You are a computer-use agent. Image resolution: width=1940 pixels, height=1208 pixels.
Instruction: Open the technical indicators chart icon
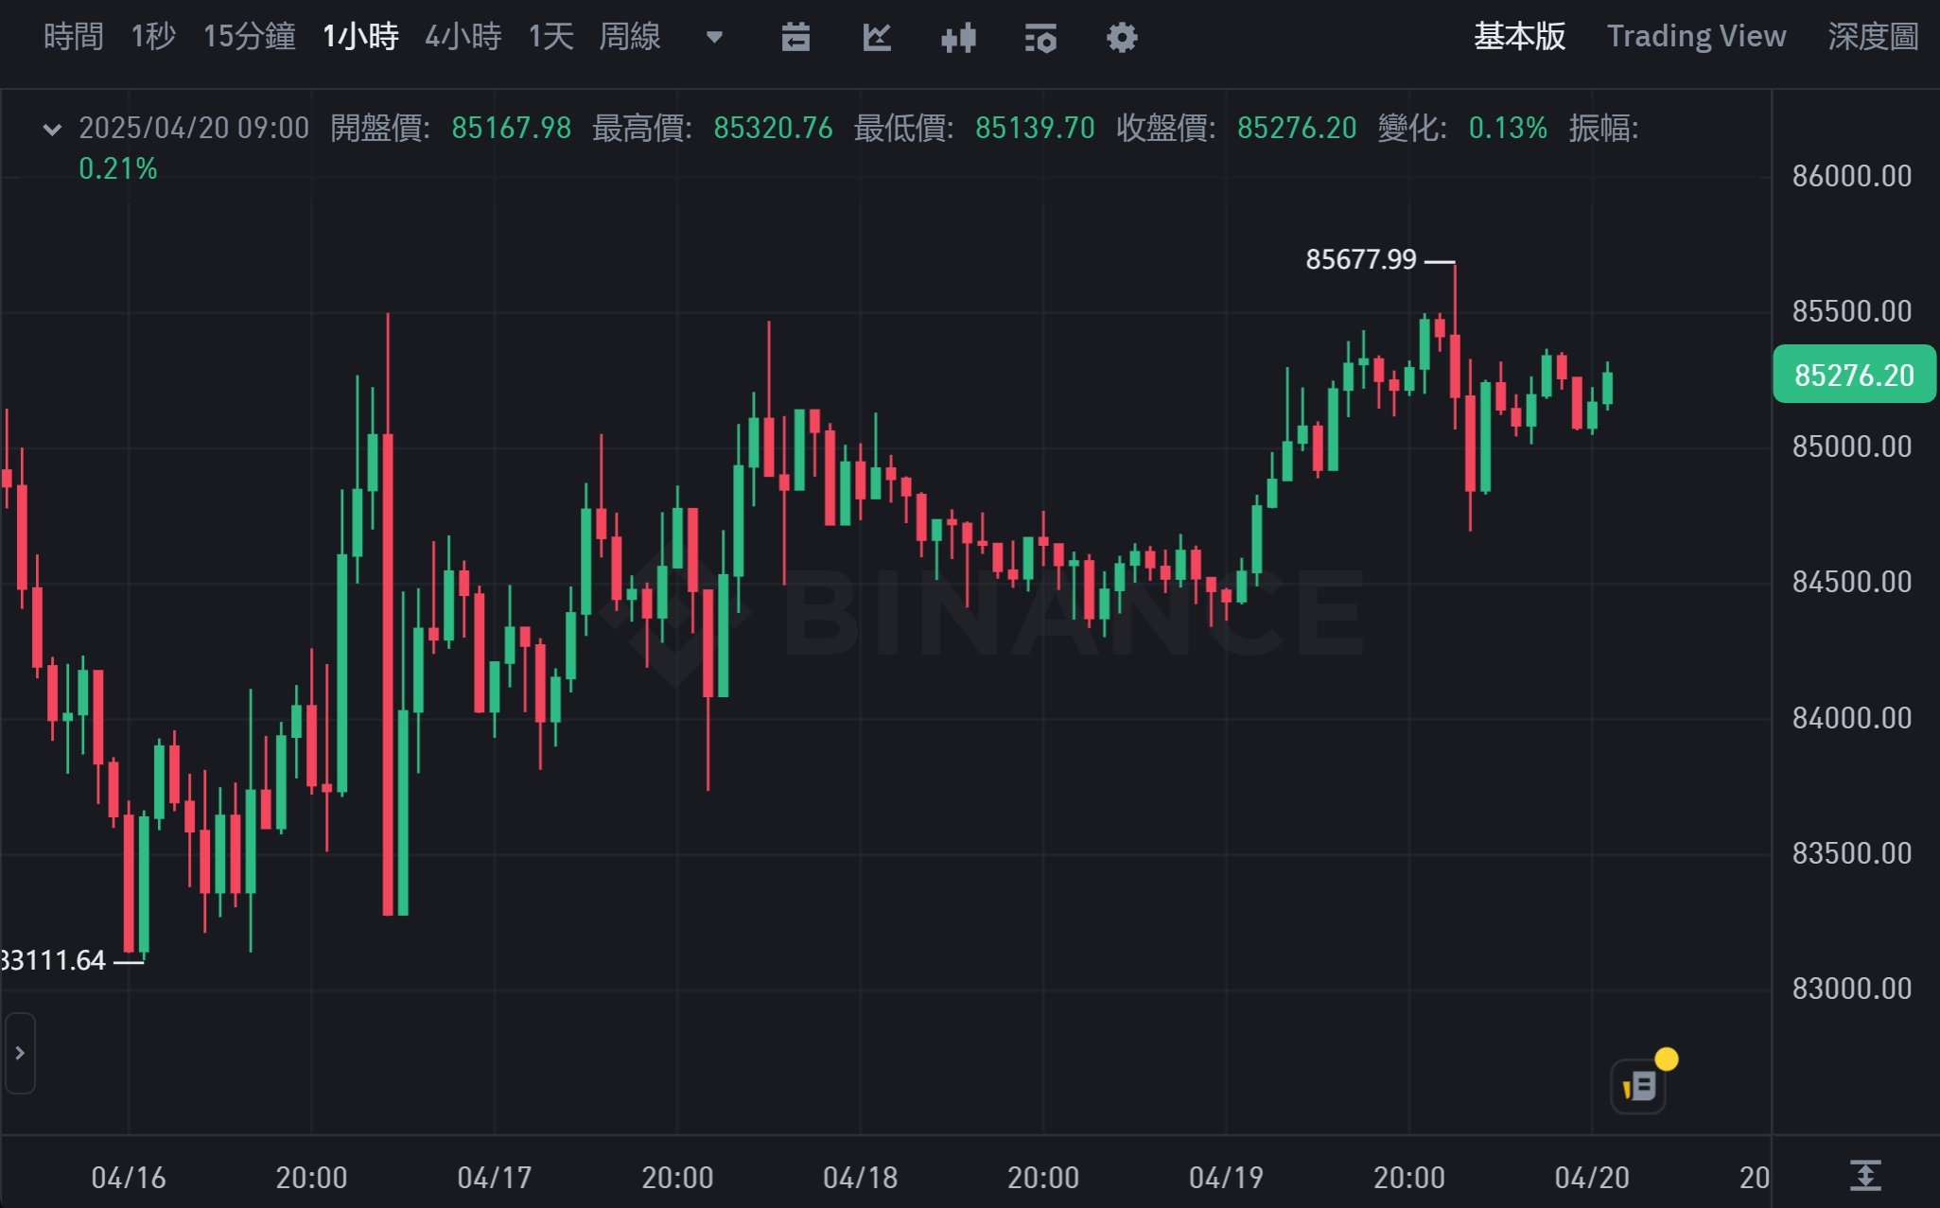pos(877,38)
